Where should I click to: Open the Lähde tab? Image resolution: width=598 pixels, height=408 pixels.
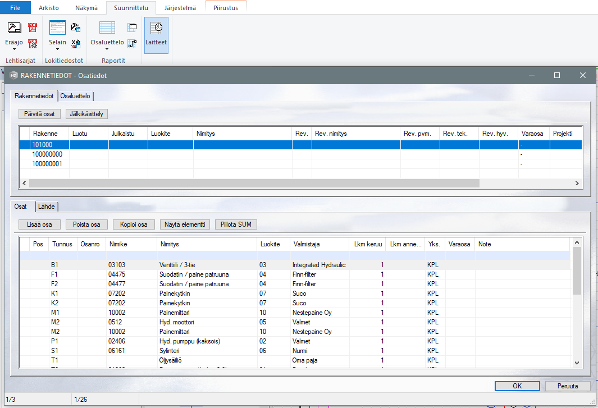(x=47, y=207)
